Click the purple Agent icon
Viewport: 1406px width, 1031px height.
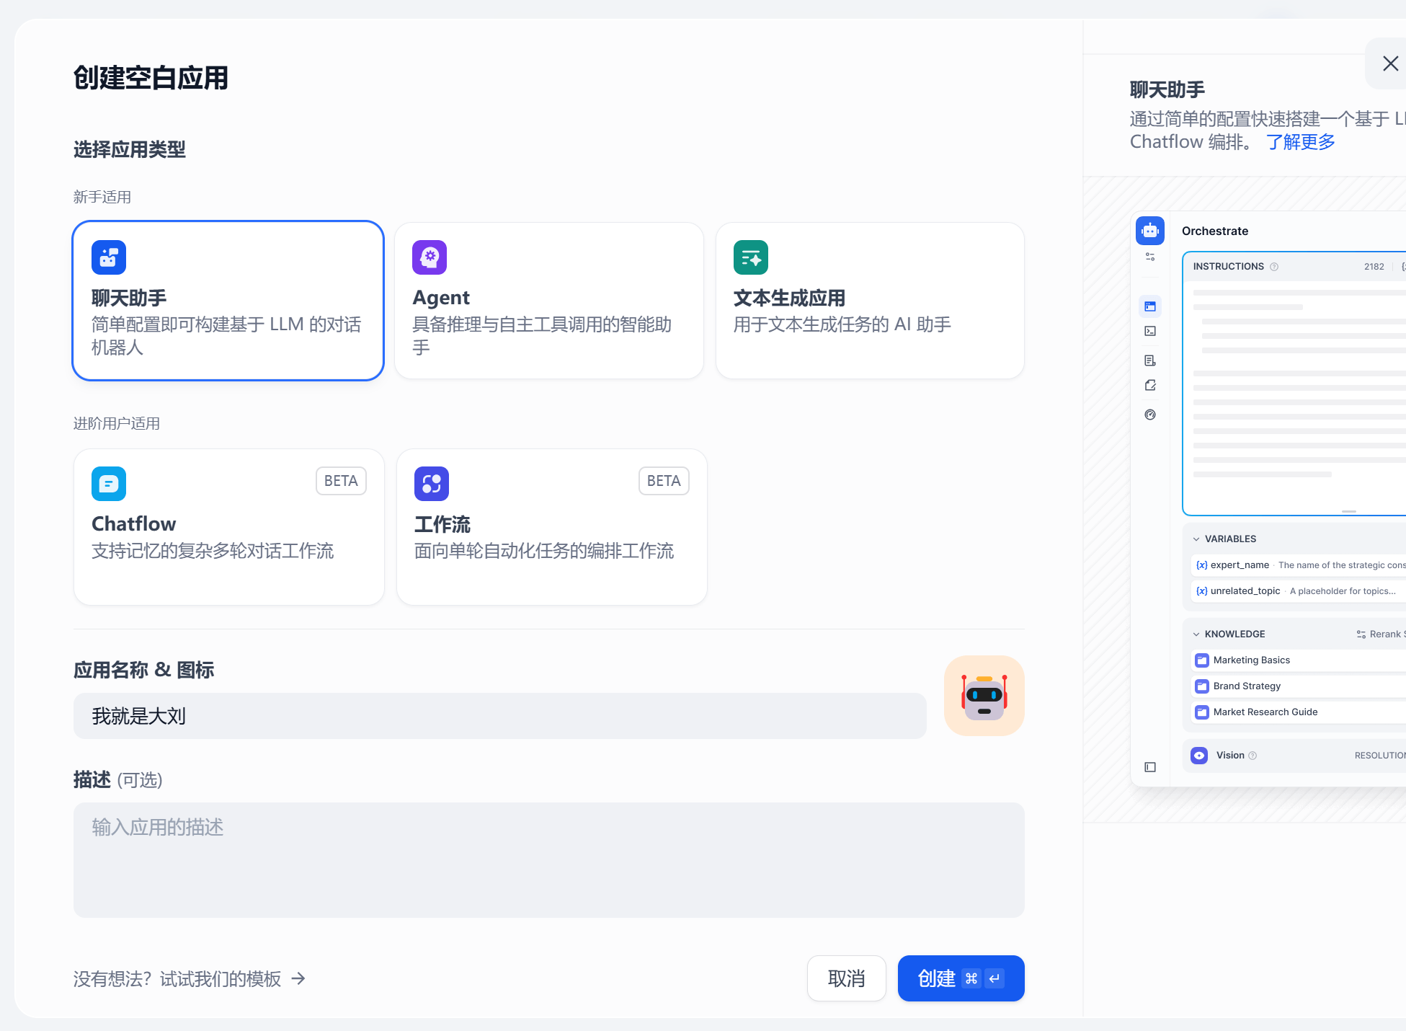(430, 257)
